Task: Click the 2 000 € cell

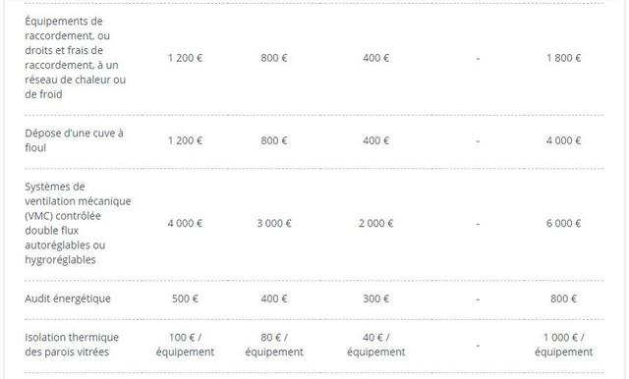Action: click(x=375, y=223)
